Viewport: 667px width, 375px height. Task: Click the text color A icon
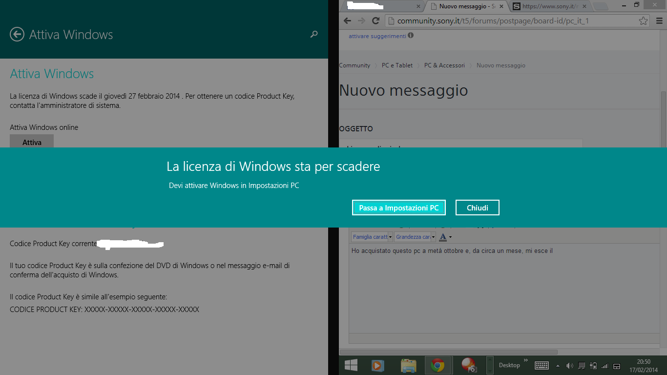443,237
